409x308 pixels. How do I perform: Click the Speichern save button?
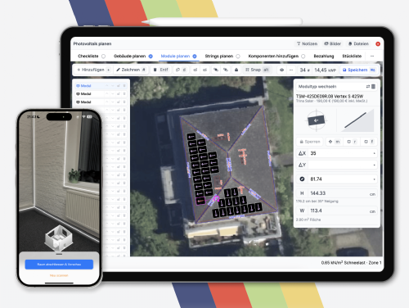coord(358,70)
